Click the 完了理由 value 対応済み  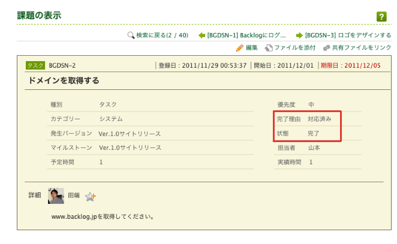[320, 119]
